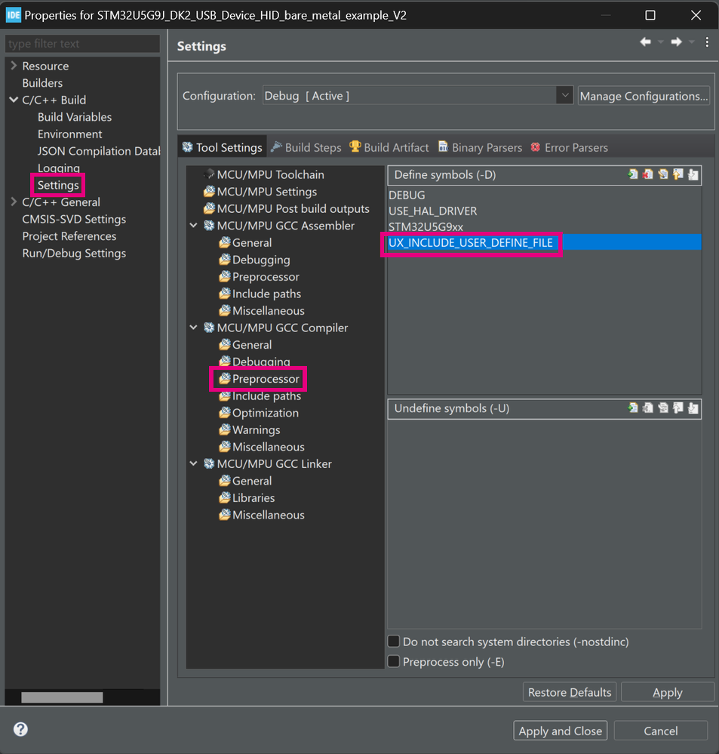The image size is (719, 754).
Task: Click Restore Defaults button
Action: click(570, 692)
